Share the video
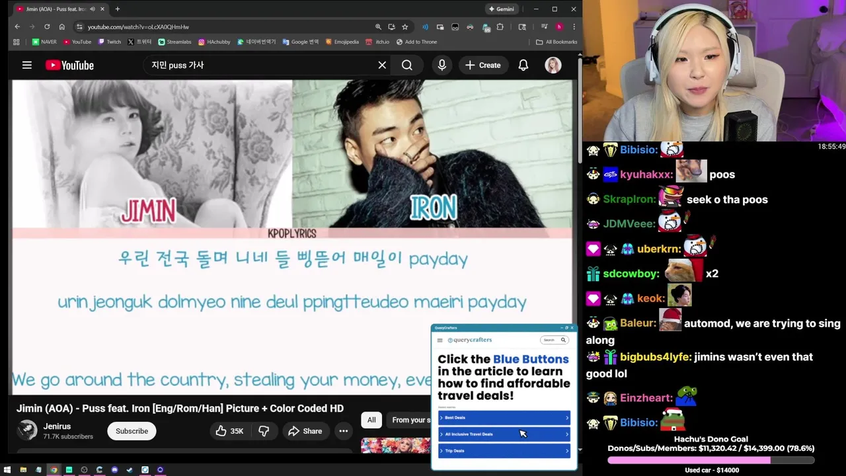 (305, 431)
